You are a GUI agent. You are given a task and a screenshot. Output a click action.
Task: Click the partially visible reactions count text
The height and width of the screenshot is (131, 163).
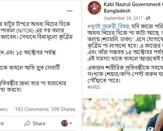[4, 109]
